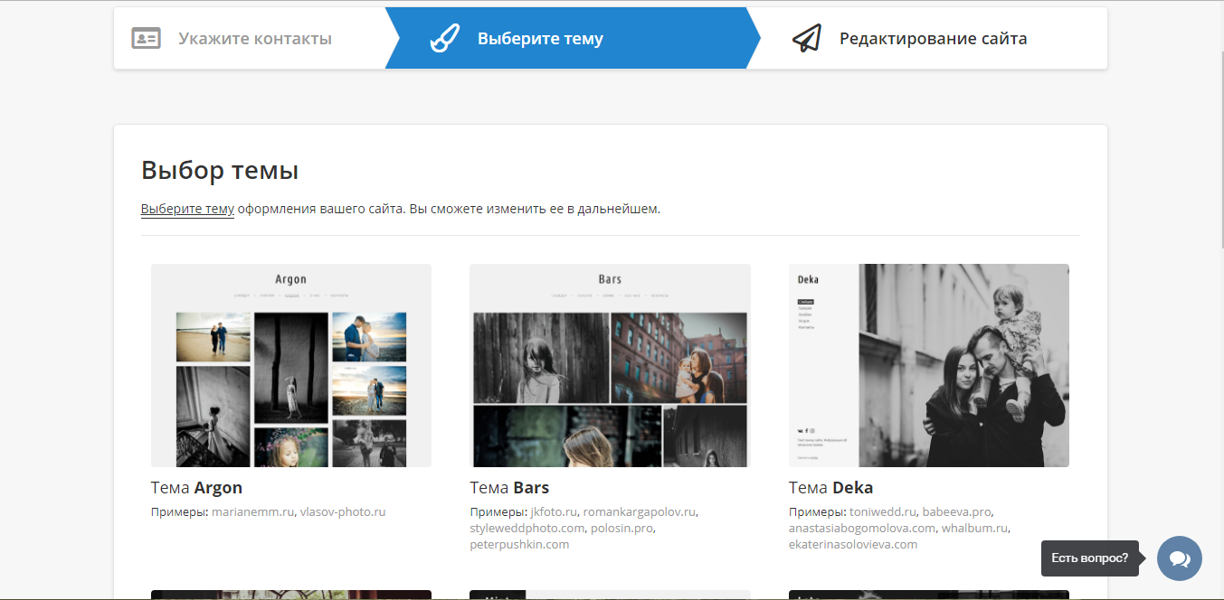Open the peterpushkin.com example link
Screen dimensions: 1224x600
pos(519,544)
